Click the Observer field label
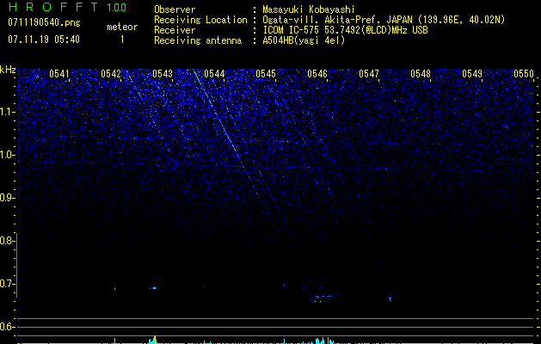 [175, 9]
